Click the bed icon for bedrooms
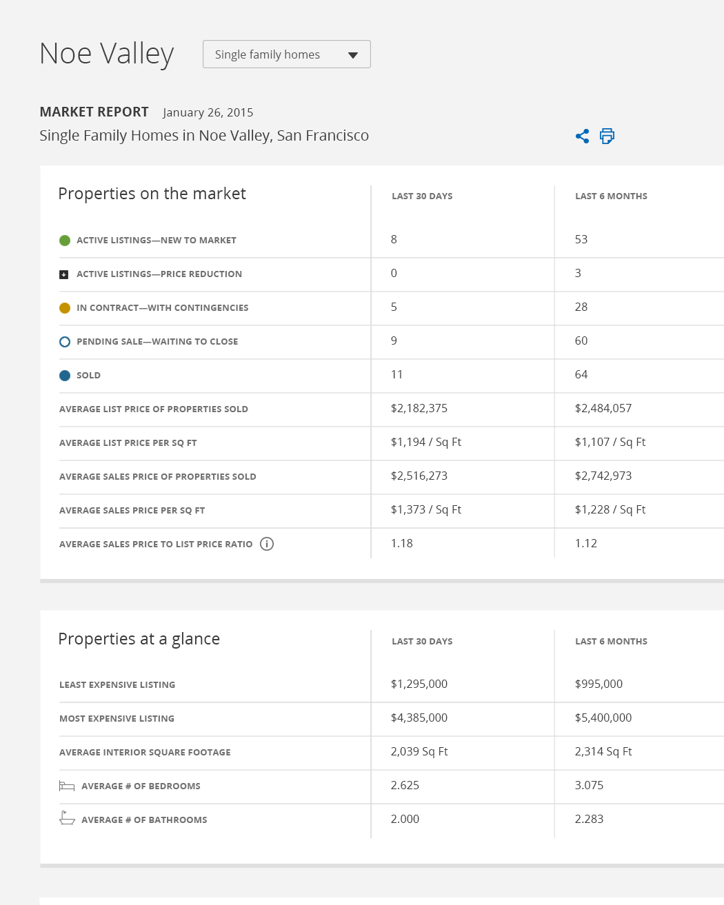Viewport: 724px width, 905px height. click(x=67, y=786)
